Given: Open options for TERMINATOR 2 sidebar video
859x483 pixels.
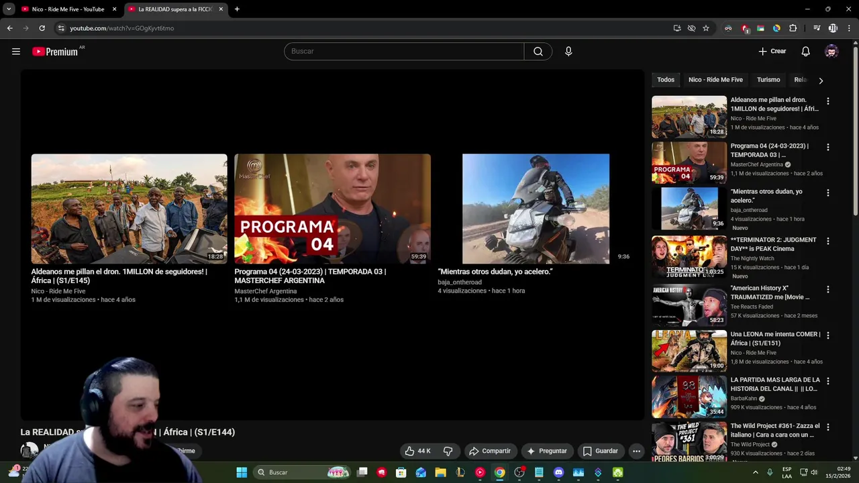Looking at the screenshot, I should pos(827,241).
